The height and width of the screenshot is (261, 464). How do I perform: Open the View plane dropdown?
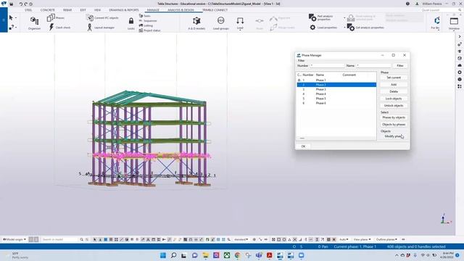pyautogui.click(x=362, y=239)
